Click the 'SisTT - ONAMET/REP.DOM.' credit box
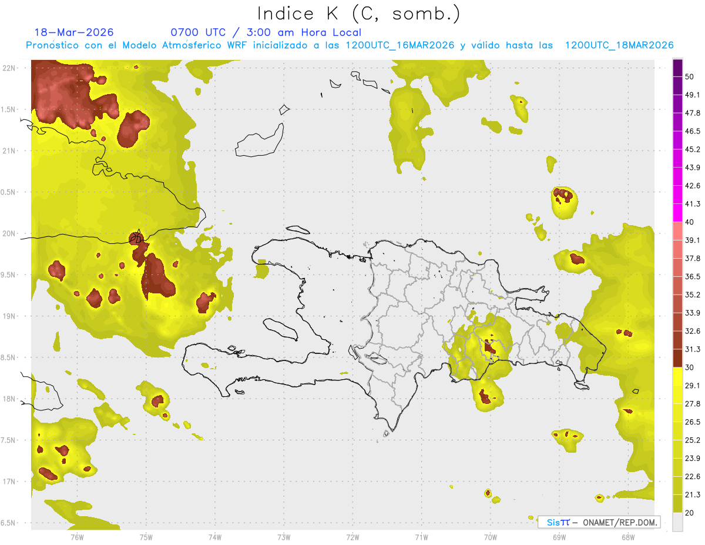705x545 pixels. (x=599, y=522)
